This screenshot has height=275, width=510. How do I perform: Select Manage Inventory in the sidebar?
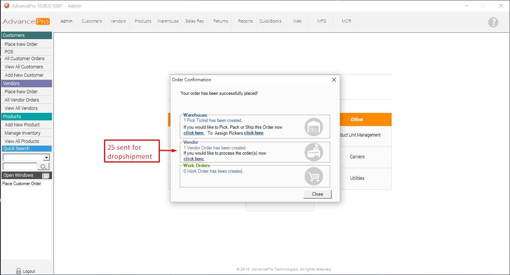(x=23, y=133)
